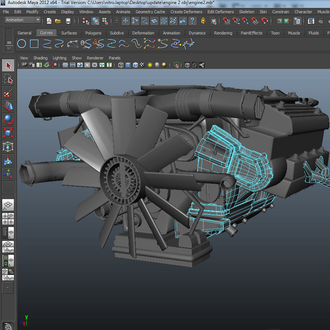Open the Skeleton menu
The width and height of the screenshot is (330, 330).
point(246,11)
